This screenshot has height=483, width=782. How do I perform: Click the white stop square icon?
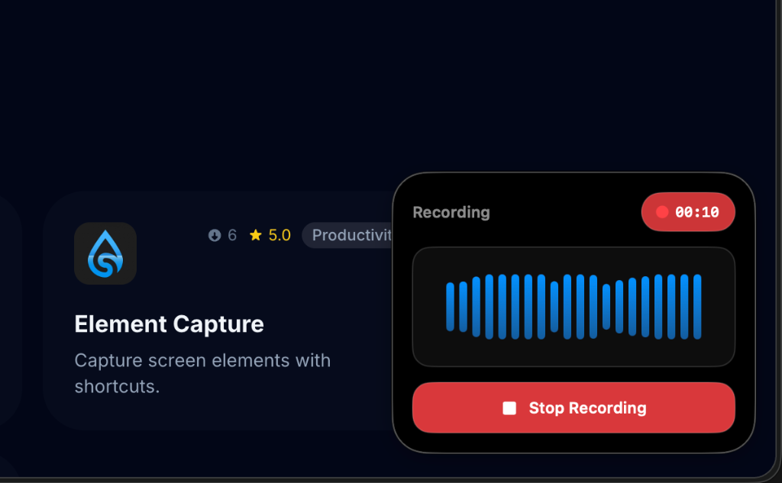pyautogui.click(x=509, y=407)
